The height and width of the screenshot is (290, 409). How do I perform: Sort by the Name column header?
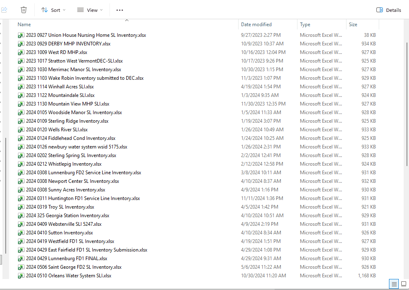pyautogui.click(x=24, y=24)
